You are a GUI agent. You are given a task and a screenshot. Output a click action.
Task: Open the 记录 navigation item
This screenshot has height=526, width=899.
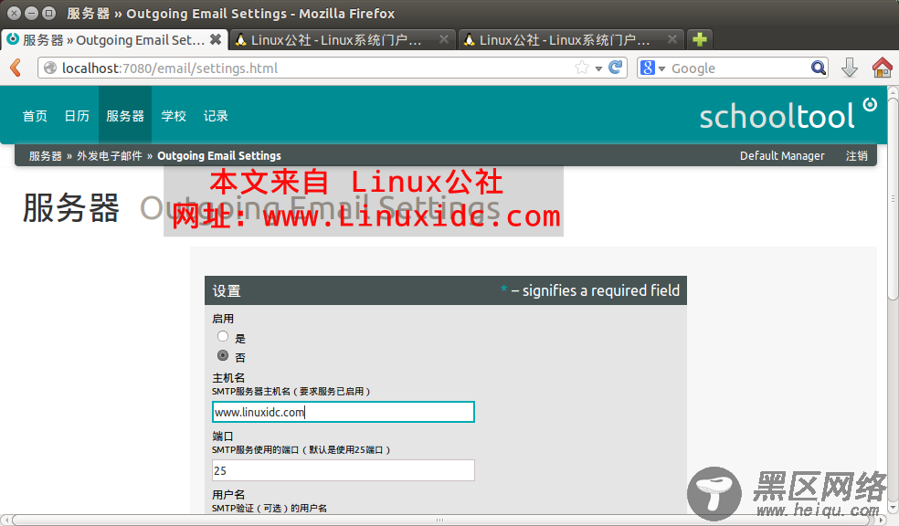click(216, 116)
